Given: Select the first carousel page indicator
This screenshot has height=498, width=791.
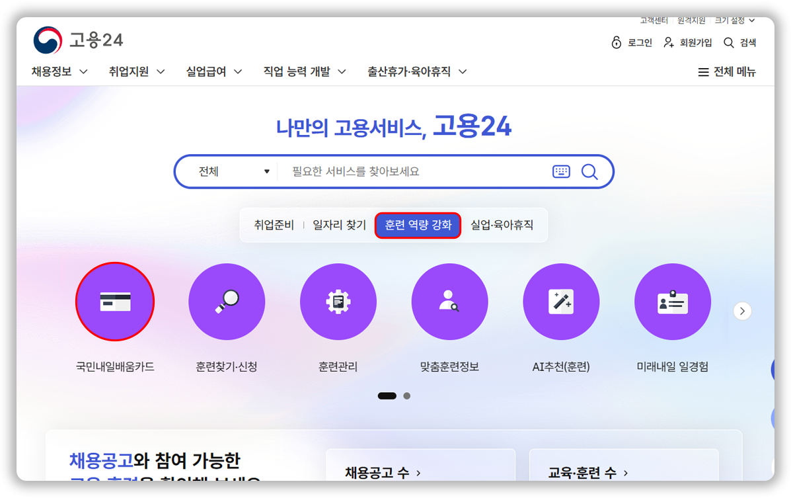Looking at the screenshot, I should (x=387, y=396).
